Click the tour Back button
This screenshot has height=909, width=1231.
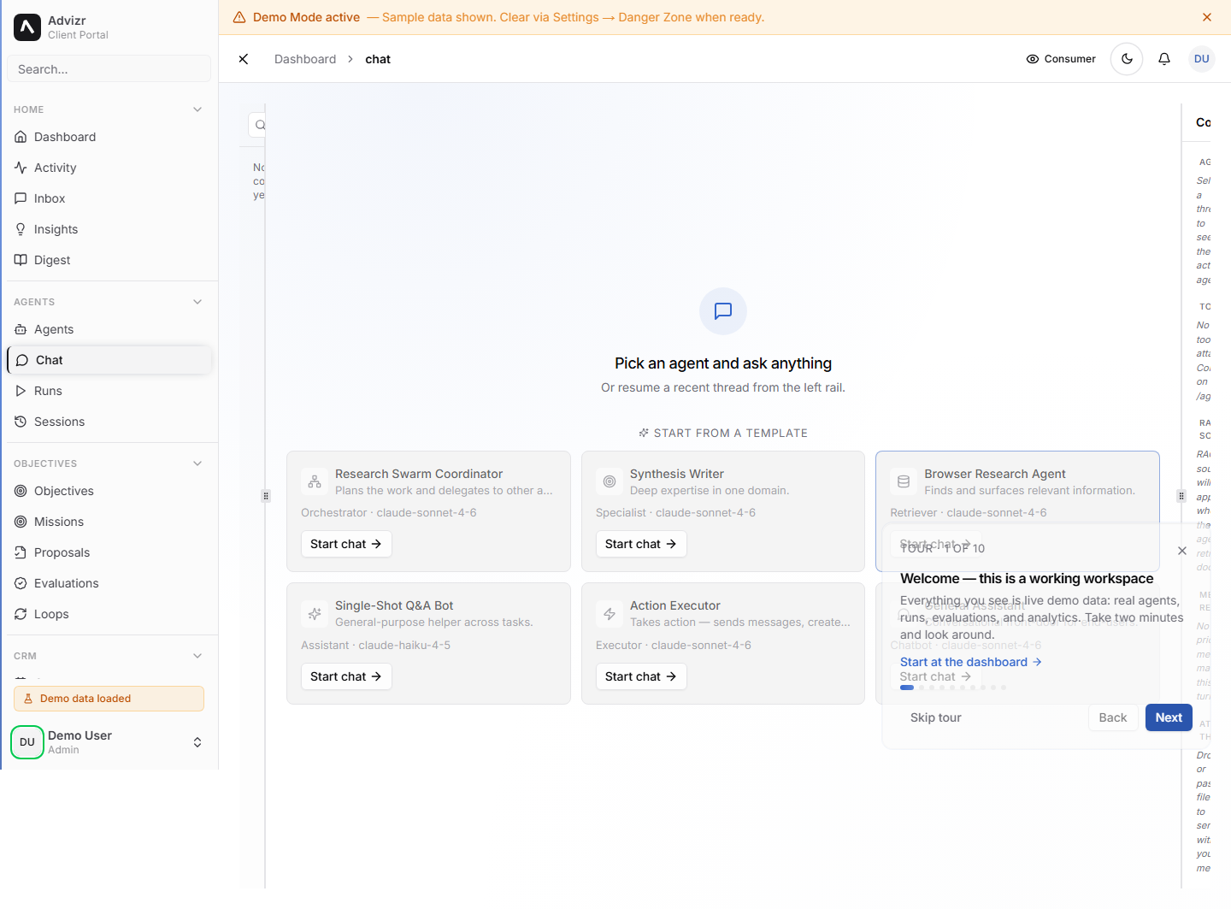tap(1113, 717)
